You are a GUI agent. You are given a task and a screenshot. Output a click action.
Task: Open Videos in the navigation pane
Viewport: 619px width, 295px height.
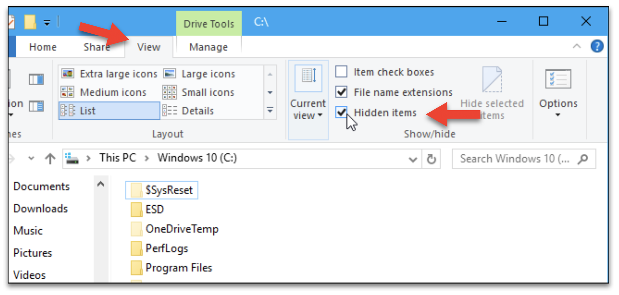click(29, 275)
